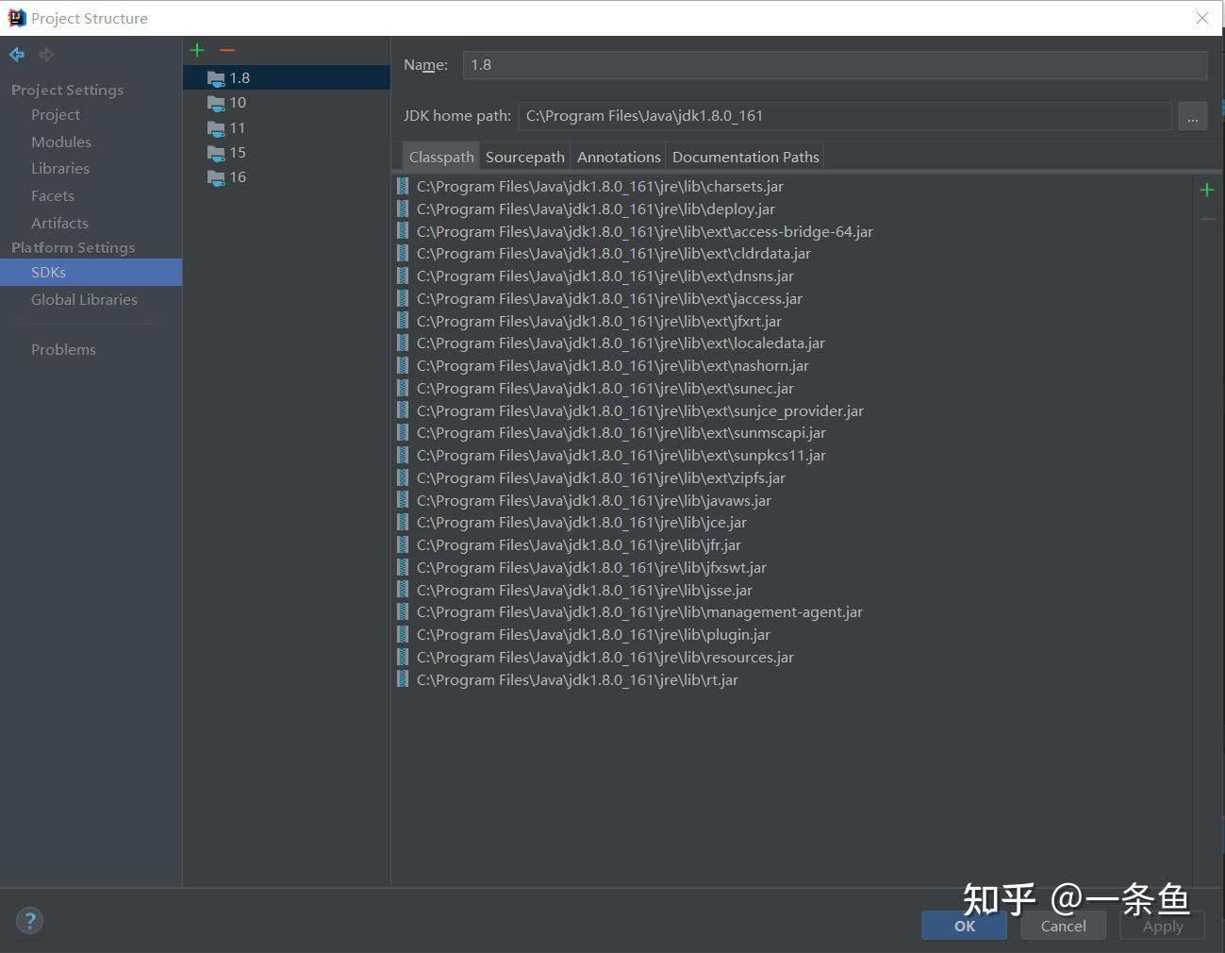Remove selected SDK using the red minus icon
The image size is (1225, 953).
click(226, 49)
